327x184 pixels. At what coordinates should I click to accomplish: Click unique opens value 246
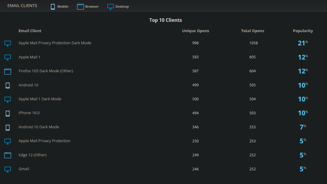click(195, 169)
